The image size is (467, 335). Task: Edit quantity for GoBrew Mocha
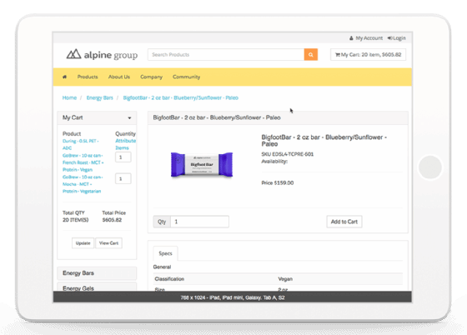pyautogui.click(x=123, y=178)
